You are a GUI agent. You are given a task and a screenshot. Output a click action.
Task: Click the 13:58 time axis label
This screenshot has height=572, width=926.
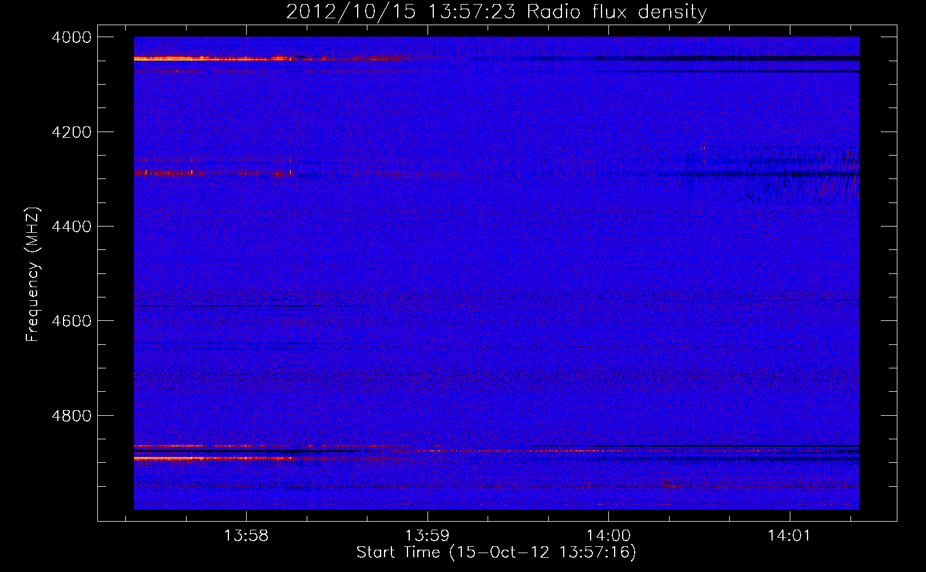[x=246, y=536]
